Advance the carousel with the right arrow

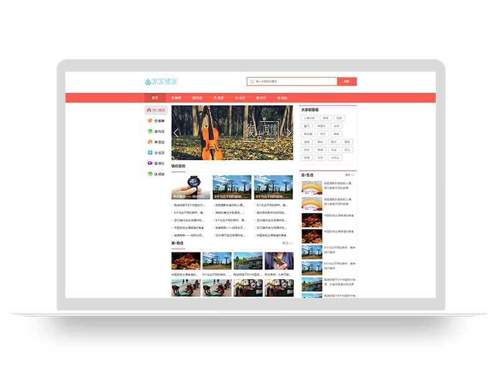point(289,132)
